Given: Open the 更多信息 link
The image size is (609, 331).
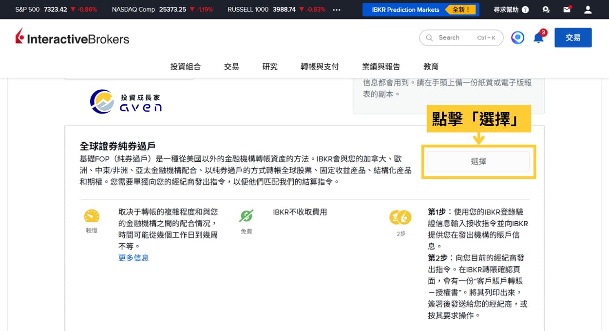Looking at the screenshot, I should [133, 257].
